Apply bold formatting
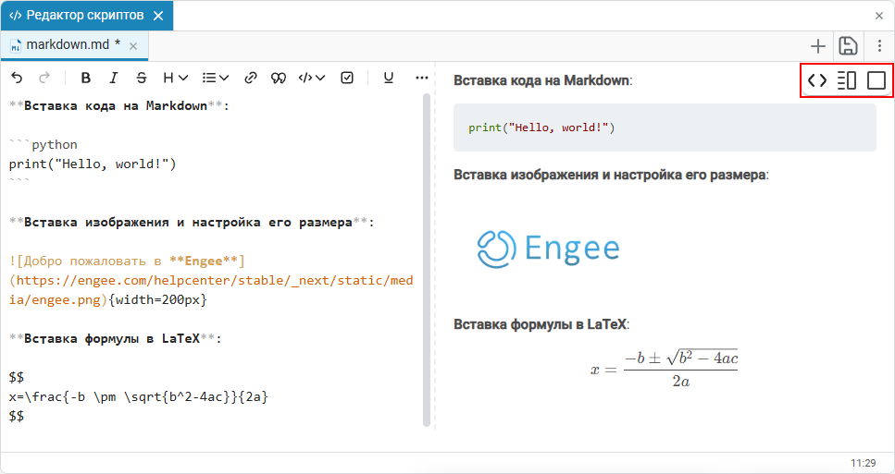This screenshot has width=895, height=474. [x=86, y=78]
